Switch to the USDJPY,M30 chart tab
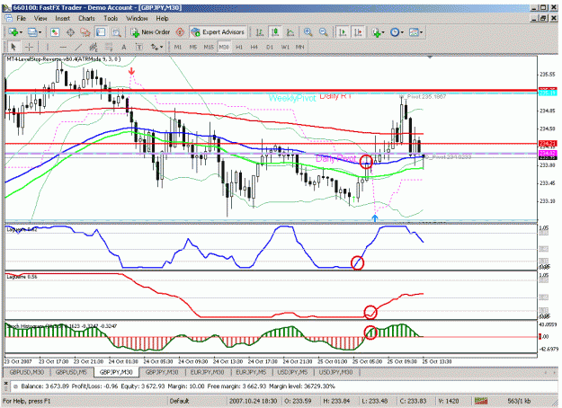The image size is (562, 408). point(335,372)
